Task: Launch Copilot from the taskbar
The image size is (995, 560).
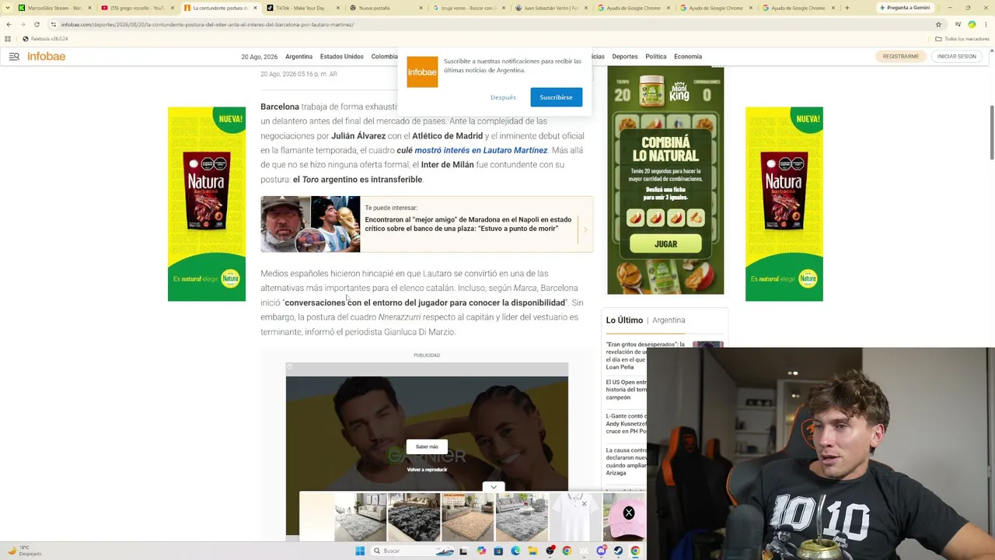Action: [481, 551]
